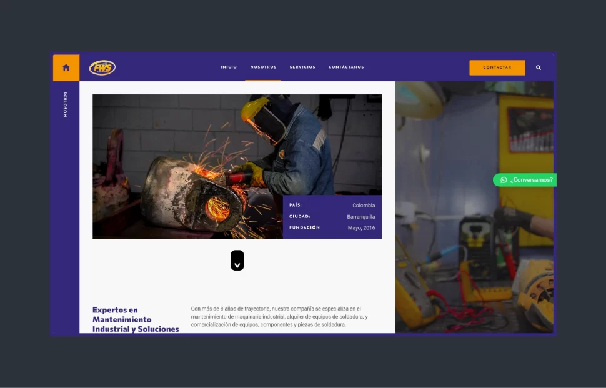Click the paragraph about 8 años de trayectoria
Image resolution: width=606 pixels, height=388 pixels.
click(279, 317)
